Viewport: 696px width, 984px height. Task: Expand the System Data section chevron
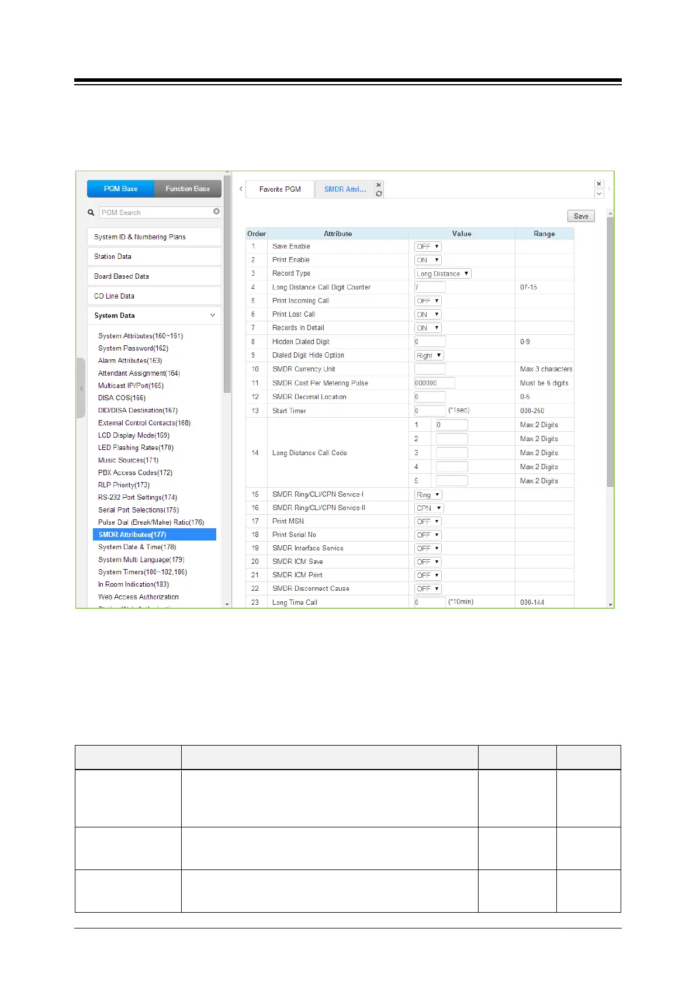[x=212, y=316]
